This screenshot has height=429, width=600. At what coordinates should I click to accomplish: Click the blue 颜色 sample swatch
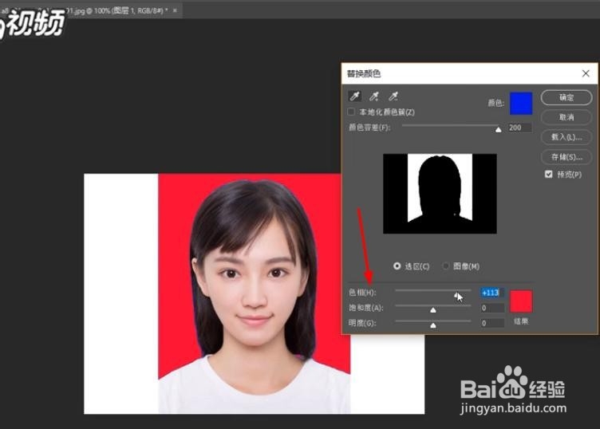point(521,103)
